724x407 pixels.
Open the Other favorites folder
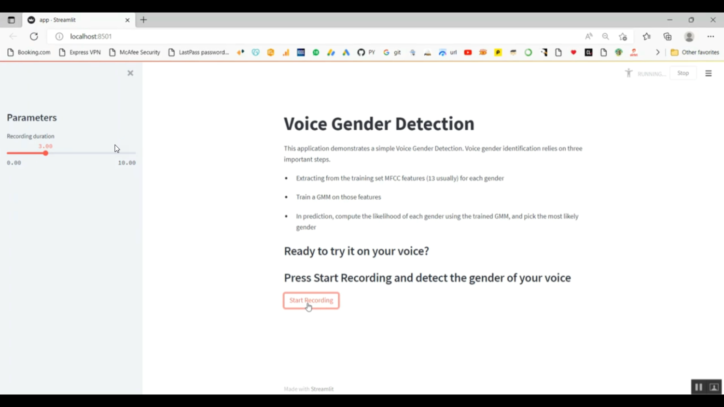click(695, 52)
